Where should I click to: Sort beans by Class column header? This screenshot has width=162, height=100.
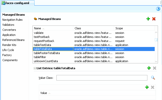point(94,28)
